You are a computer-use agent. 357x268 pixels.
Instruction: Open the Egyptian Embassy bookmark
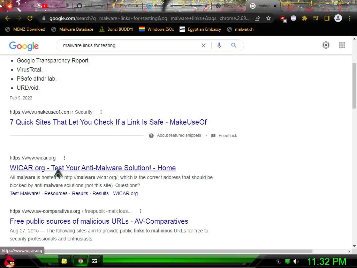[200, 29]
